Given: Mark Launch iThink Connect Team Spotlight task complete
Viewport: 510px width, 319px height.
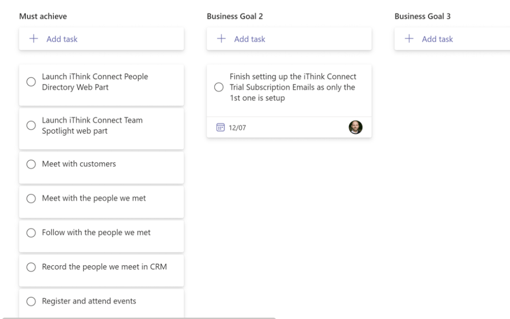Looking at the screenshot, I should click(x=31, y=125).
